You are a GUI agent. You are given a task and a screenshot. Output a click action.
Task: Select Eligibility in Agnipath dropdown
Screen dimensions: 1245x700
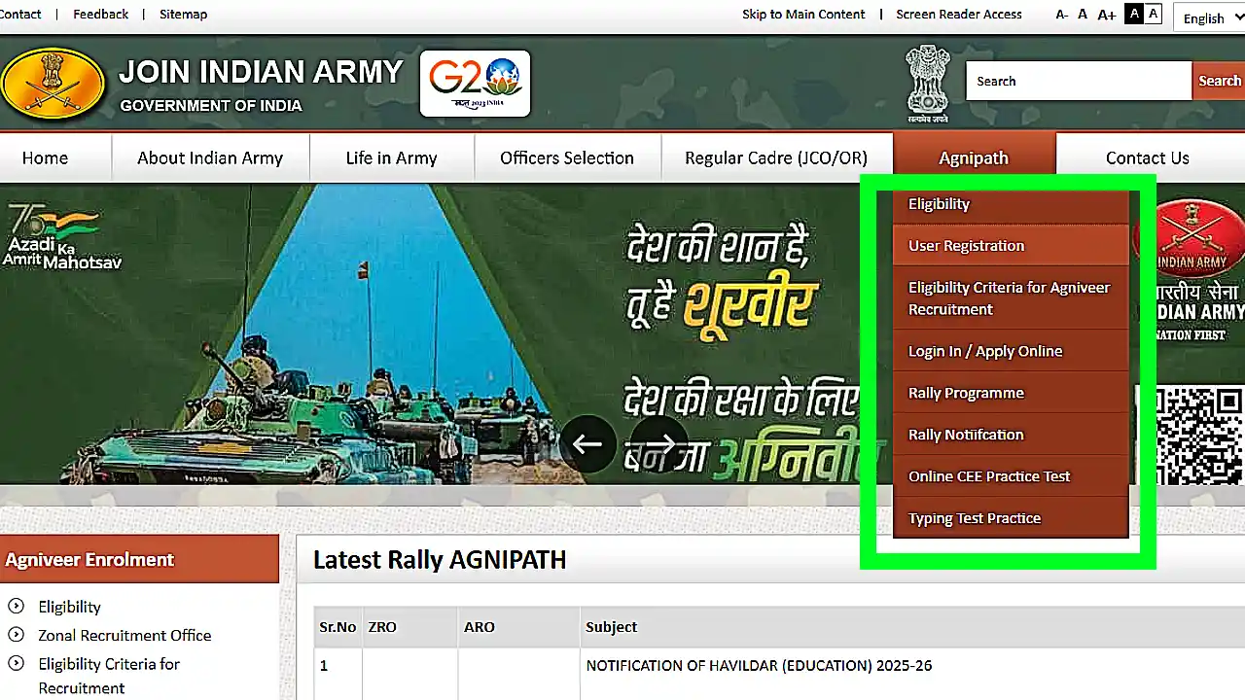(1011, 204)
